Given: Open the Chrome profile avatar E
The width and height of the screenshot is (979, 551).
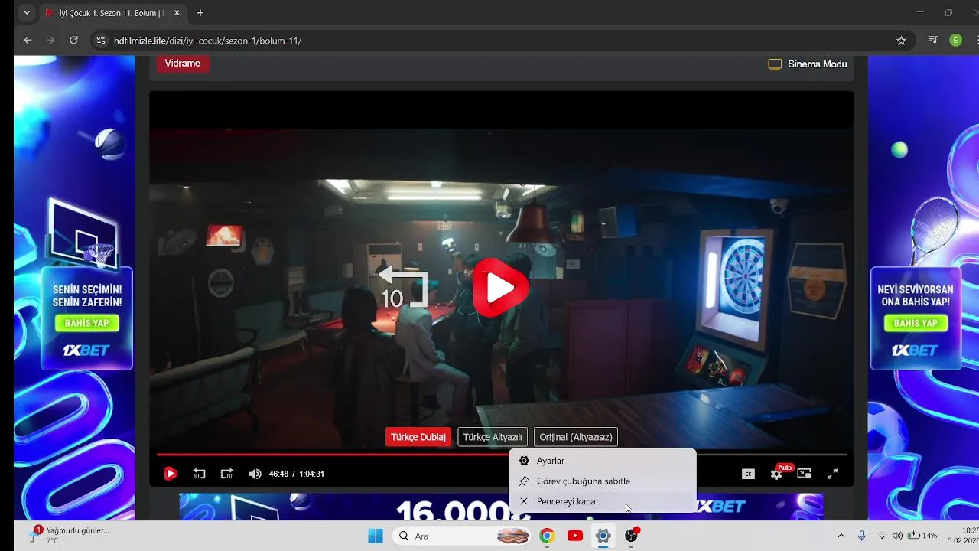Looking at the screenshot, I should click(x=955, y=41).
